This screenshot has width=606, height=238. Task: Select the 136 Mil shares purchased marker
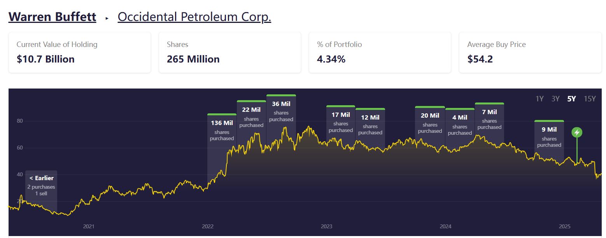[222, 130]
